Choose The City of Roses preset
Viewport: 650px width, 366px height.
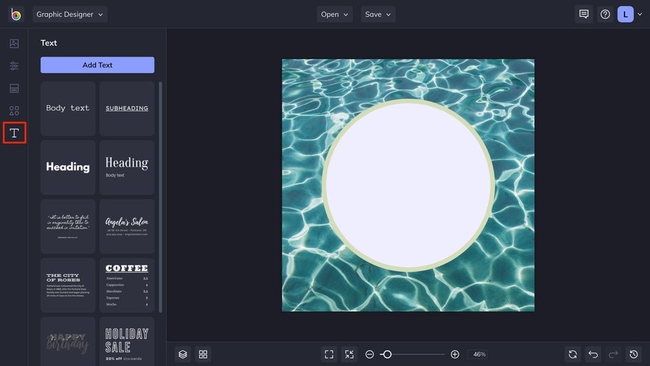pyautogui.click(x=68, y=286)
